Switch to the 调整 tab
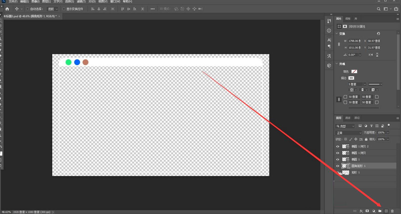This screenshot has height=214, width=401. (x=348, y=19)
